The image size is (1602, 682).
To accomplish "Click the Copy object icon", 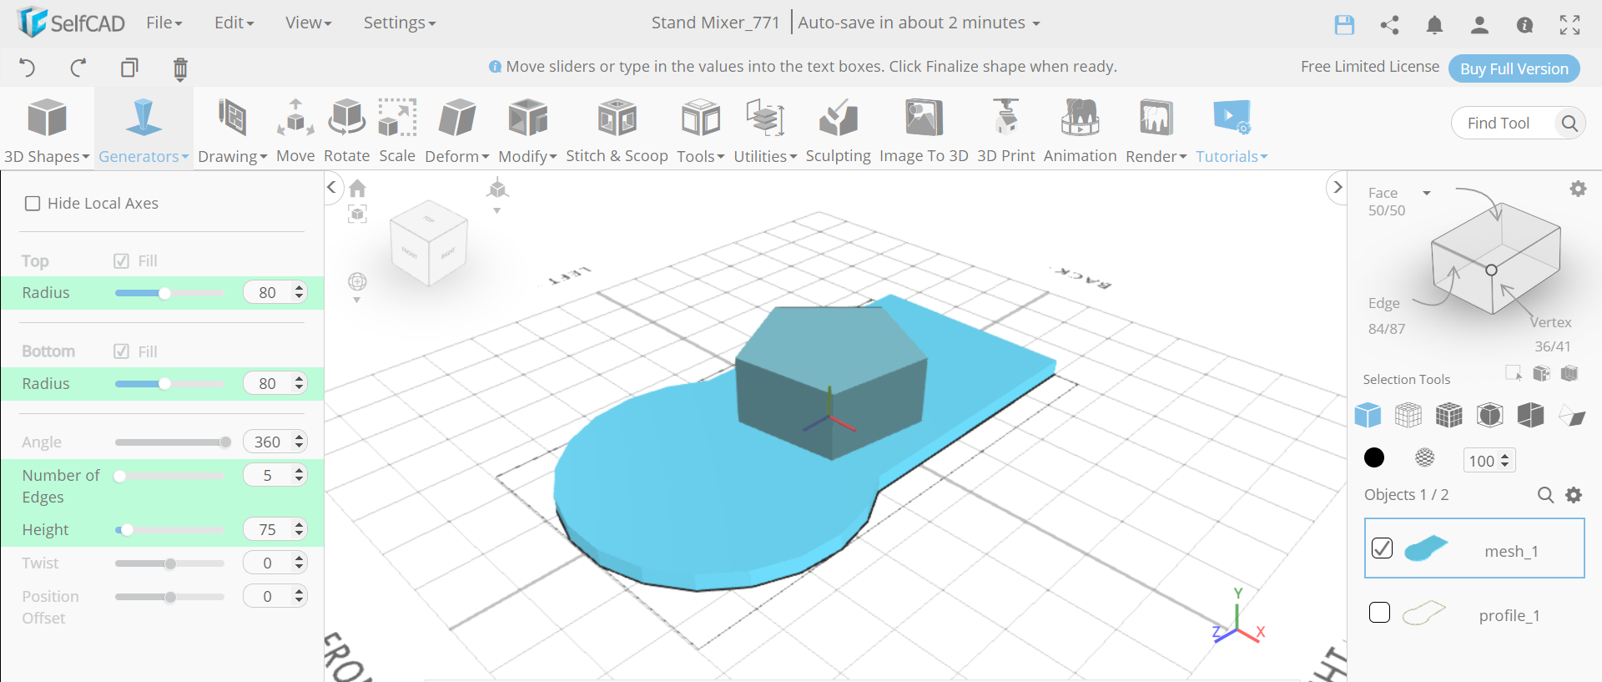I will [129, 68].
